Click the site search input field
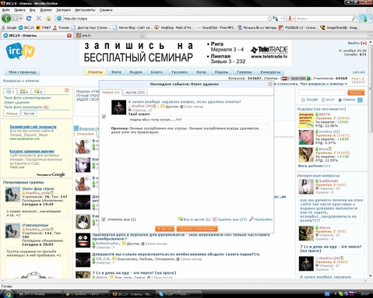The height and width of the screenshot is (298, 373). (322, 93)
